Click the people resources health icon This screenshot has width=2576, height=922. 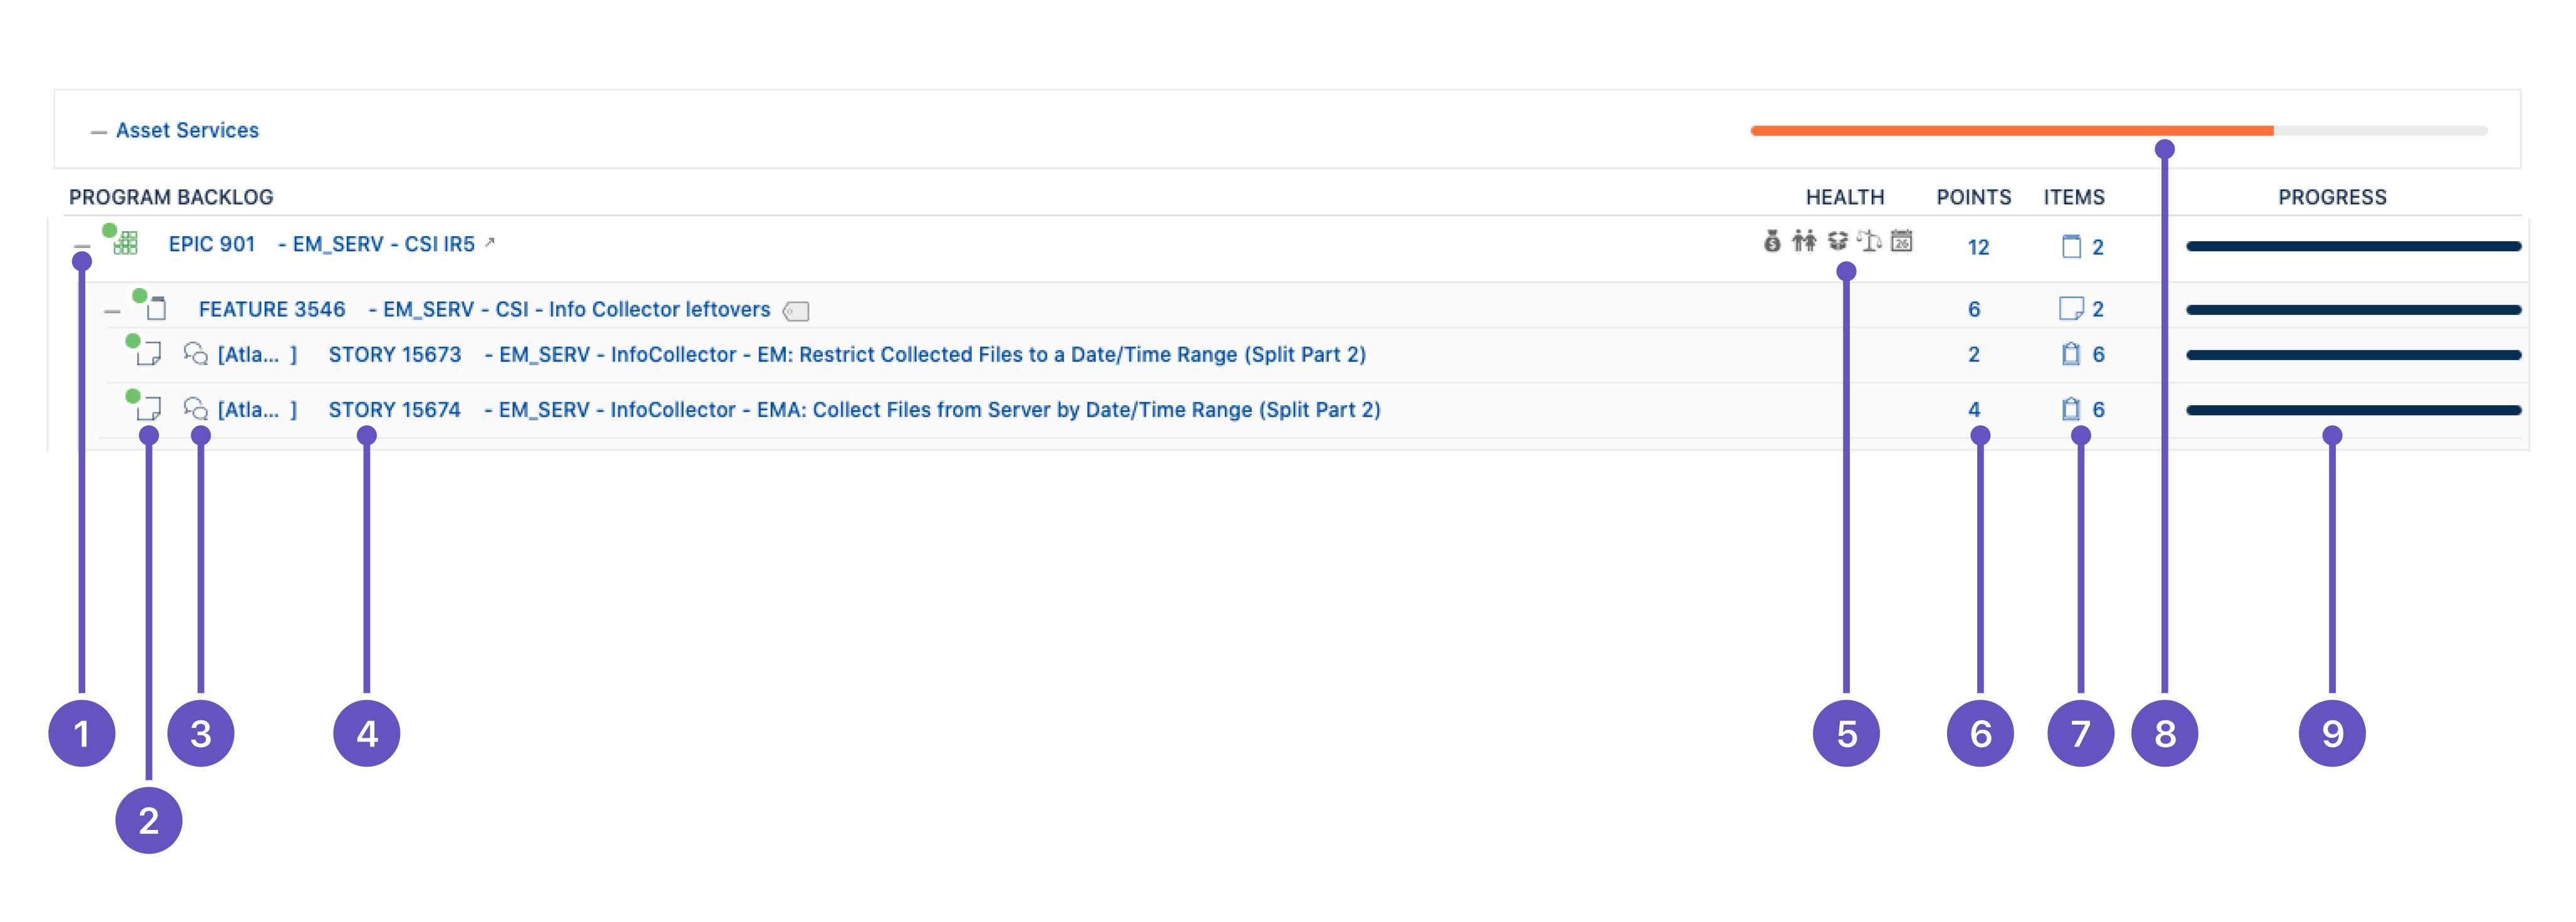click(1803, 242)
